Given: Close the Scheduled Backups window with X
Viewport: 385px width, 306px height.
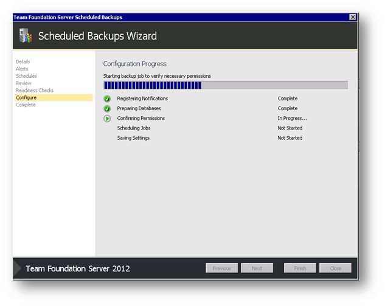Looking at the screenshot, I should 353,17.
